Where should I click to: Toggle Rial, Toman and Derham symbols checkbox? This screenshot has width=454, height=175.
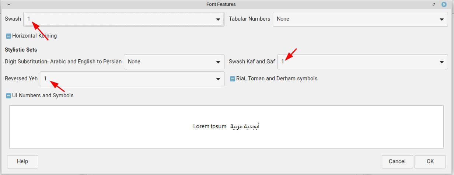233,79
